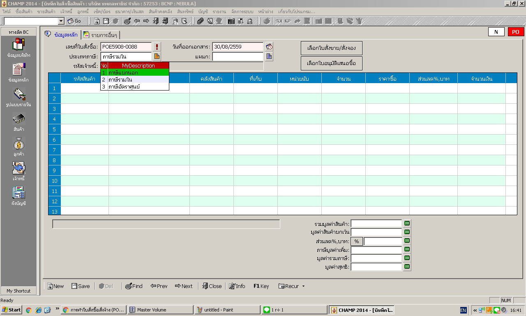This screenshot has width=526, height=316.
Task: Select ภาษีอัตราศูนย์ from tax type list
Action: [135, 86]
